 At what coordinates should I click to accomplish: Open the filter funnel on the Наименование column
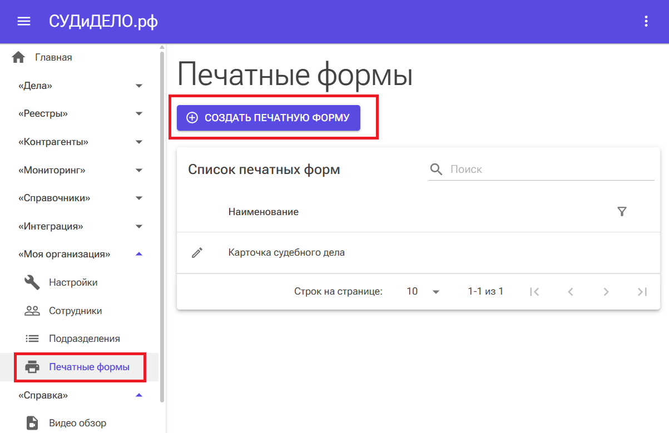coord(622,211)
